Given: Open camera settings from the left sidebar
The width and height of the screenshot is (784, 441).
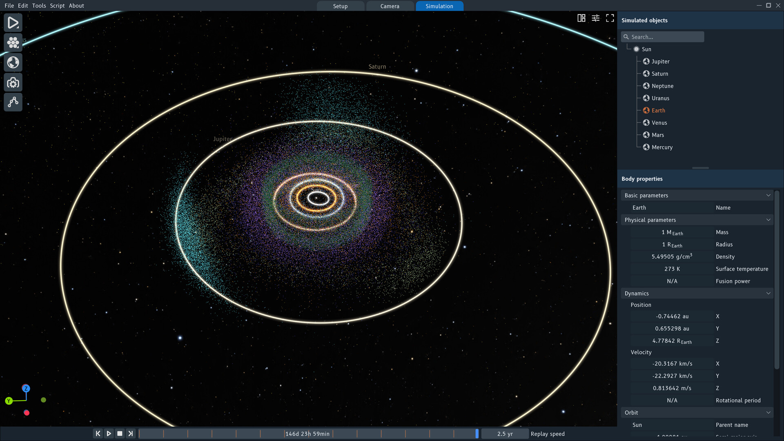Looking at the screenshot, I should pos(13,82).
